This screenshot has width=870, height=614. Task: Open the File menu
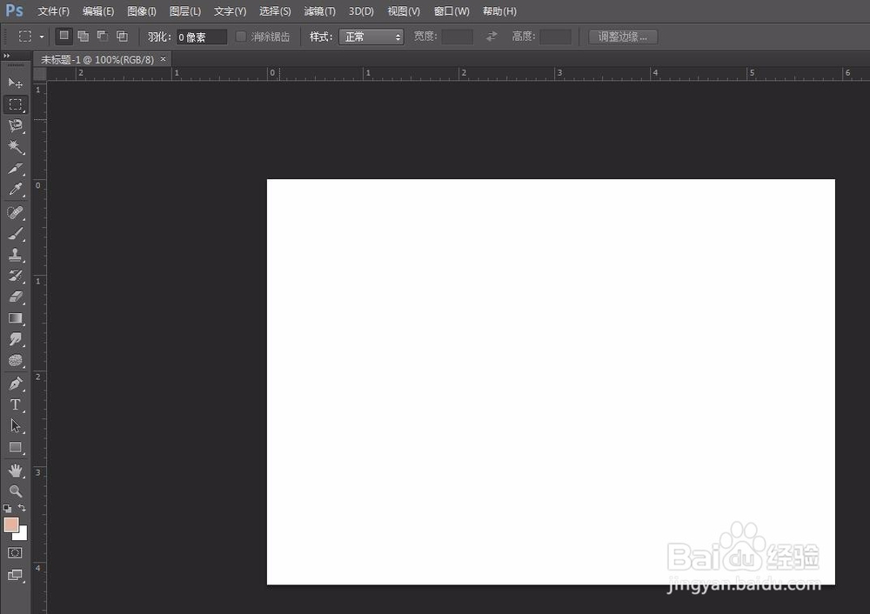54,11
